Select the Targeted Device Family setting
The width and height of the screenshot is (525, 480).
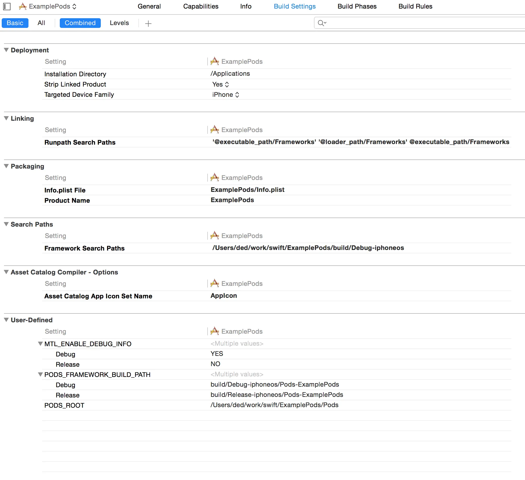click(79, 95)
